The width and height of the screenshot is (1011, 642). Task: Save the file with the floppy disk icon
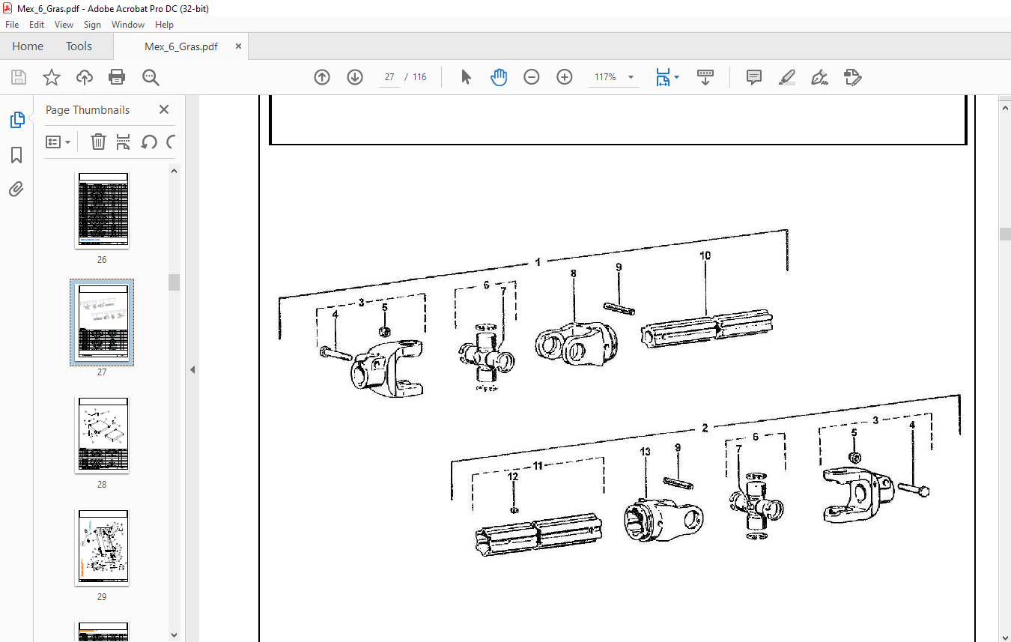[19, 77]
